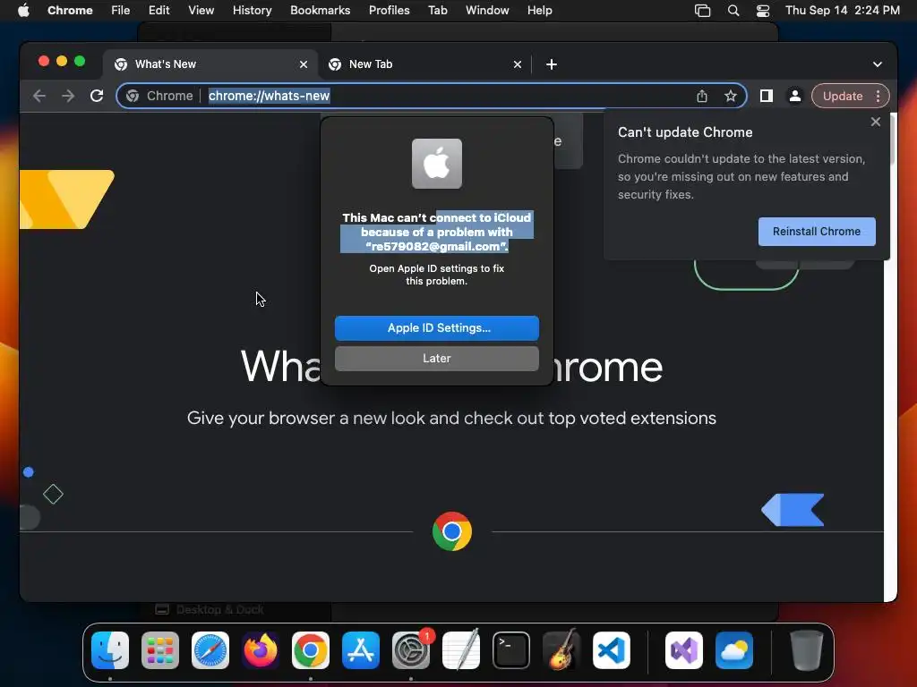Click the Update button in toolbar
The width and height of the screenshot is (917, 687).
pyautogui.click(x=842, y=96)
